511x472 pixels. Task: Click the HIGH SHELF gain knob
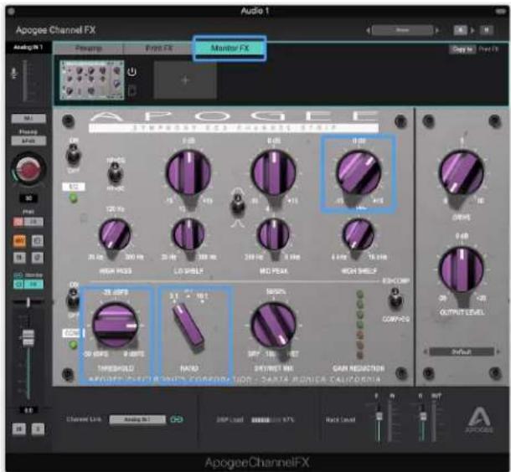click(x=359, y=172)
